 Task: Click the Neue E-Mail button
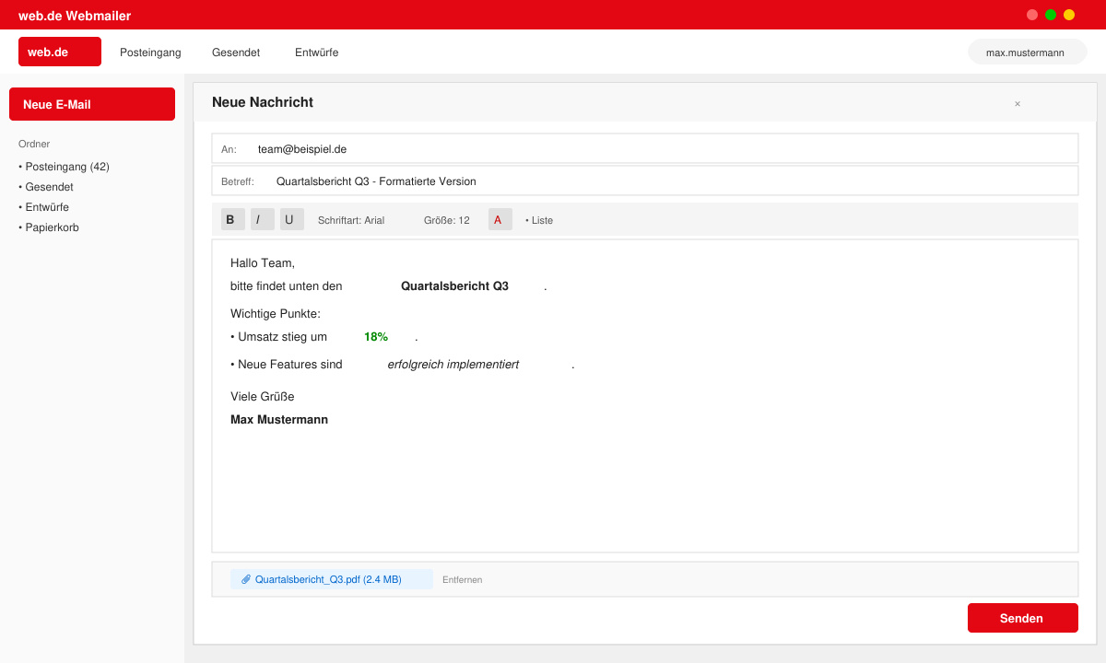click(x=92, y=104)
